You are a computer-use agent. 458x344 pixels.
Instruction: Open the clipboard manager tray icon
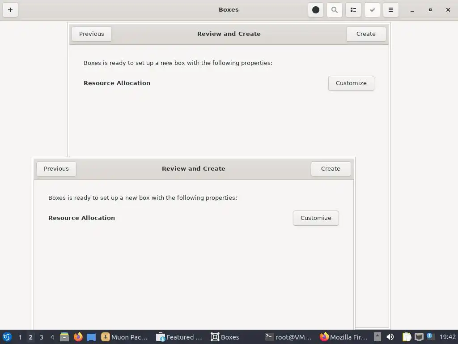407,337
